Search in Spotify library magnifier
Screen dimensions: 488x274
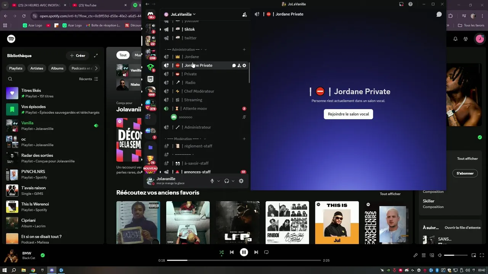tap(10, 79)
